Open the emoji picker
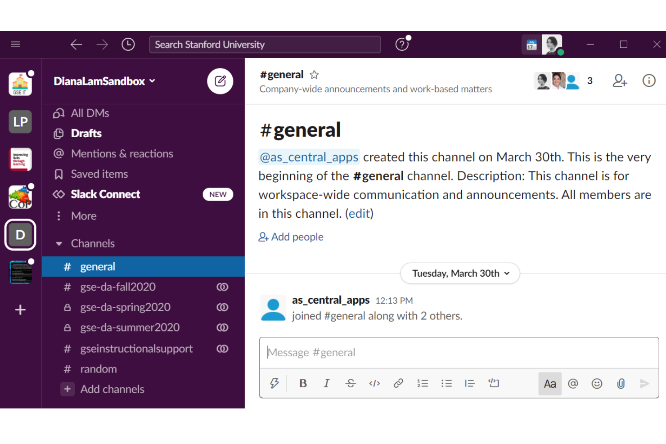Viewport: 666px width, 444px height. pyautogui.click(x=597, y=384)
